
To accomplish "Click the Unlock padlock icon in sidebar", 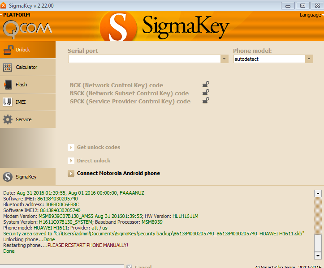I will point(8,50).
